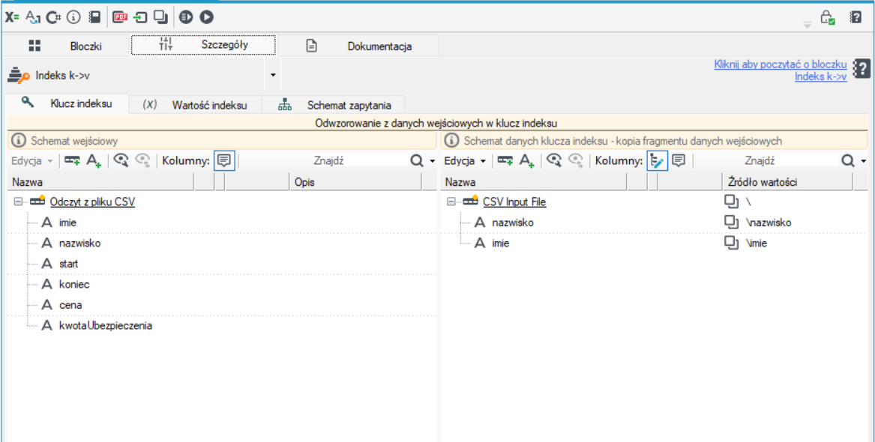Click the Źródło wartości column header
Screen dimensions: 875x442
[x=787, y=182]
